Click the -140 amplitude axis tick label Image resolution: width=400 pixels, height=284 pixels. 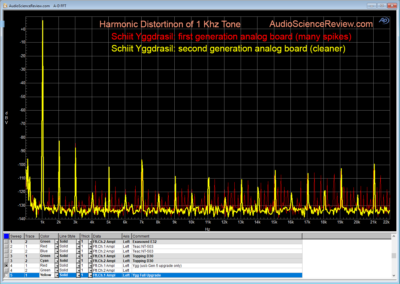pos(22,219)
